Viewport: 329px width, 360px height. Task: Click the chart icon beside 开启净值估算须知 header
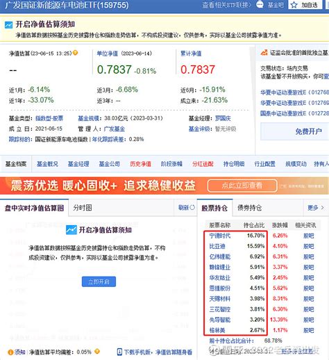coord(9,24)
